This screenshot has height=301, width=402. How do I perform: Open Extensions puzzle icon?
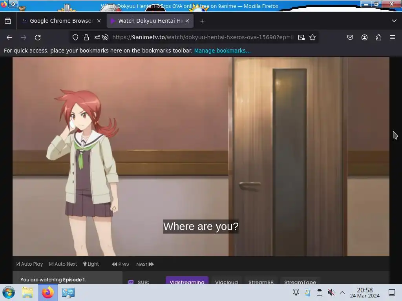(x=378, y=37)
